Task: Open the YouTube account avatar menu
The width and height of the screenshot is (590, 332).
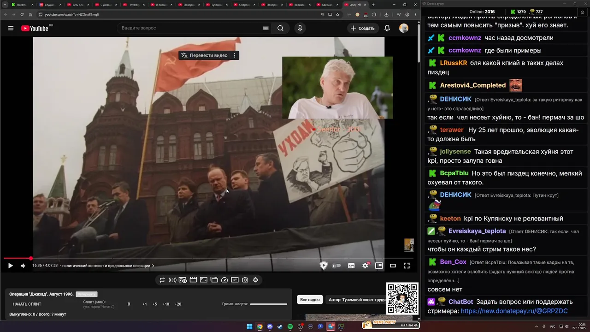Action: (x=404, y=28)
